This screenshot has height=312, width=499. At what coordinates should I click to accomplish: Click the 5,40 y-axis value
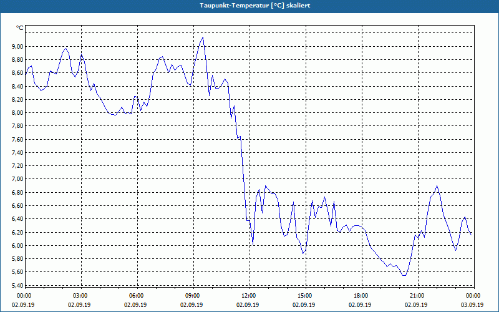(17, 285)
